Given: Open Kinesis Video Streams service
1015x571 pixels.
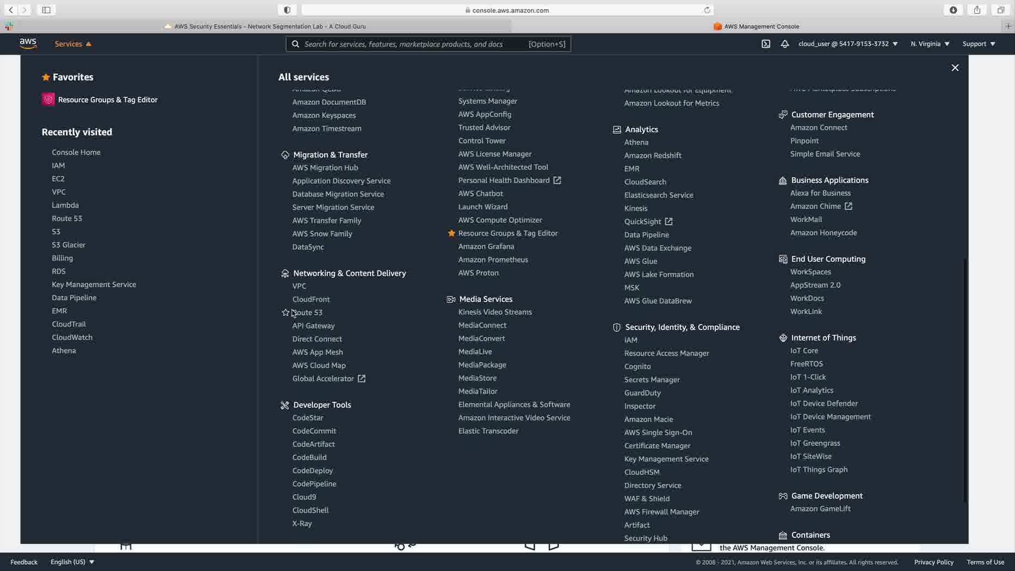Looking at the screenshot, I should pos(495,312).
